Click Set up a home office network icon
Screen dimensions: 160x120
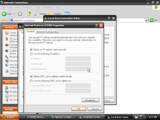[7, 39]
